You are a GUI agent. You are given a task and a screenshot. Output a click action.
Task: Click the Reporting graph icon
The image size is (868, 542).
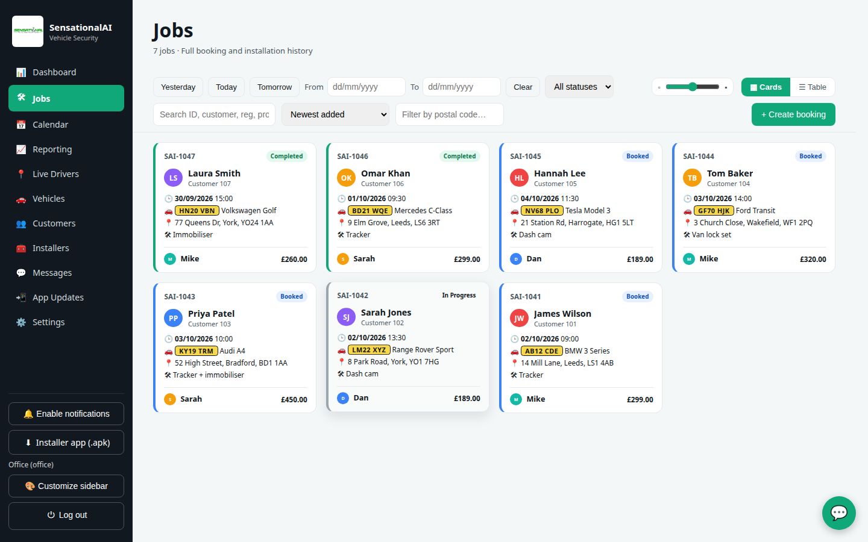(21, 149)
